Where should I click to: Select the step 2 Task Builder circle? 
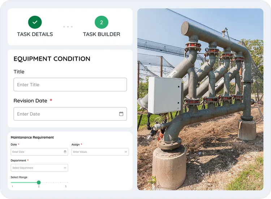tap(102, 22)
